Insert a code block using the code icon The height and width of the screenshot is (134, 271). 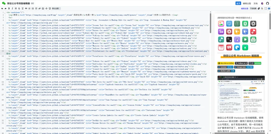(46, 9)
